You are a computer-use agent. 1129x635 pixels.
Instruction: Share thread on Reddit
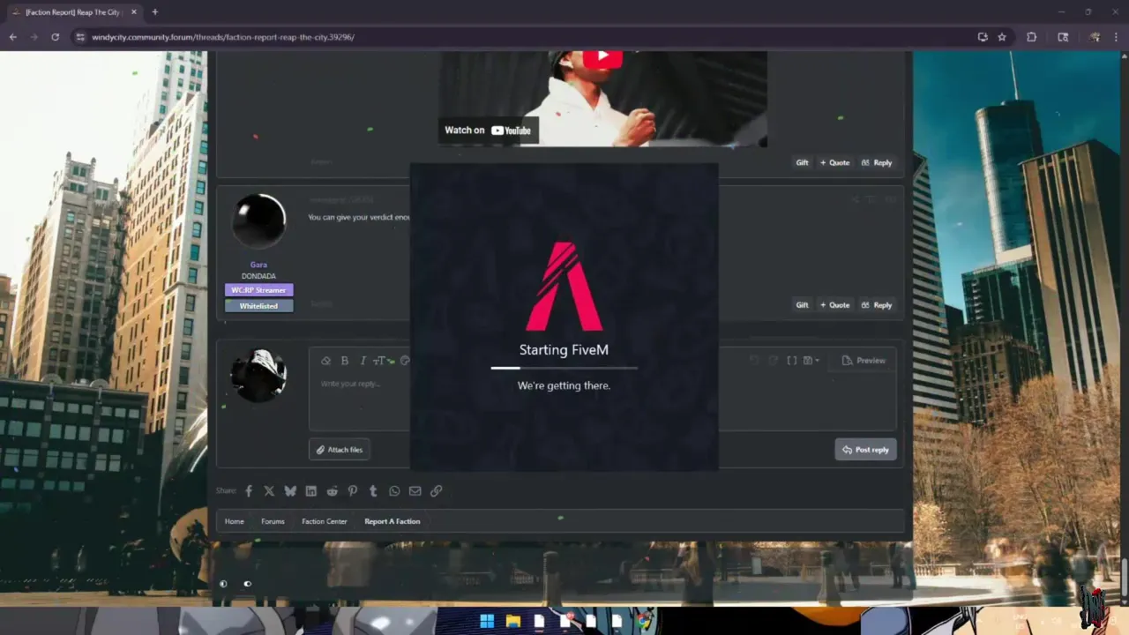332,491
